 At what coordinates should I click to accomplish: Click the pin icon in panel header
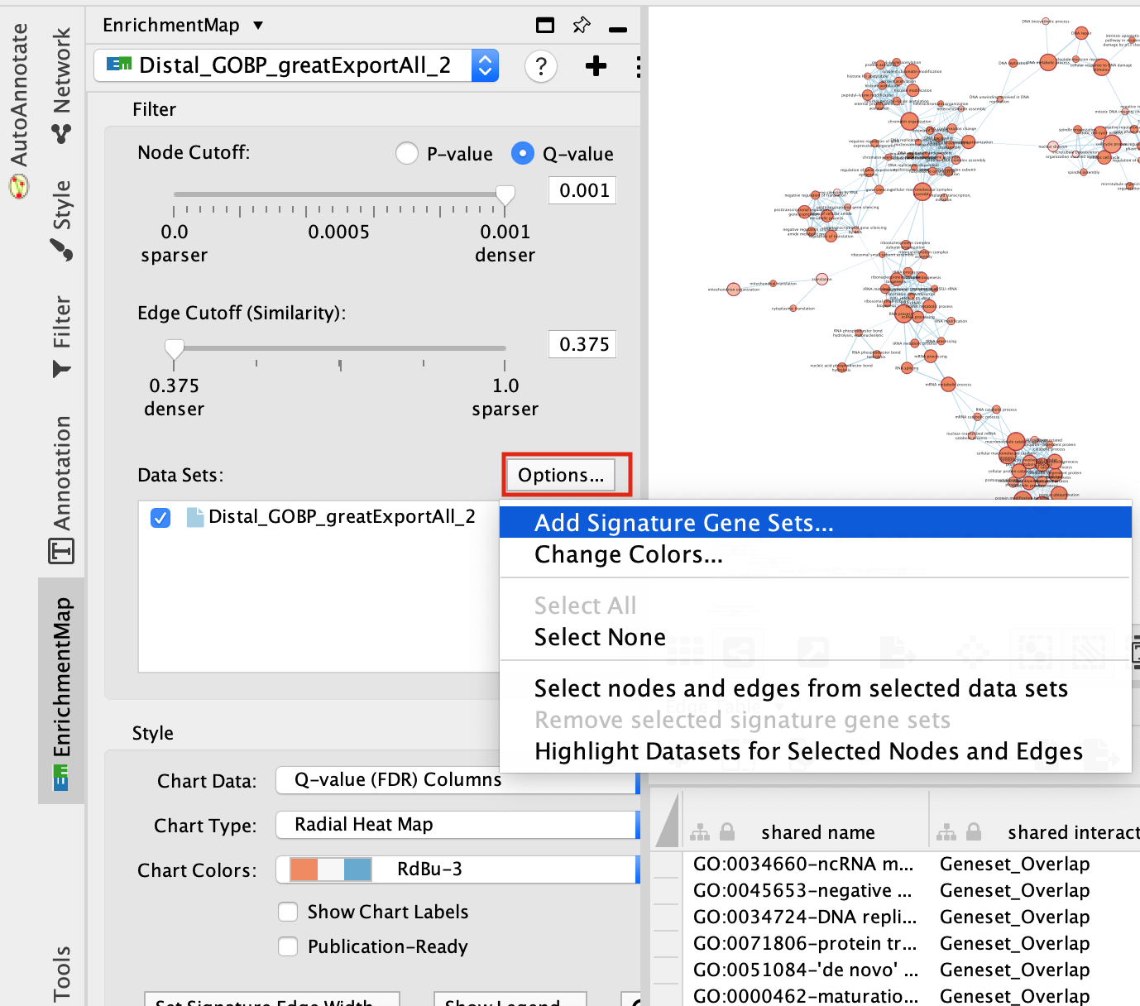(x=582, y=26)
